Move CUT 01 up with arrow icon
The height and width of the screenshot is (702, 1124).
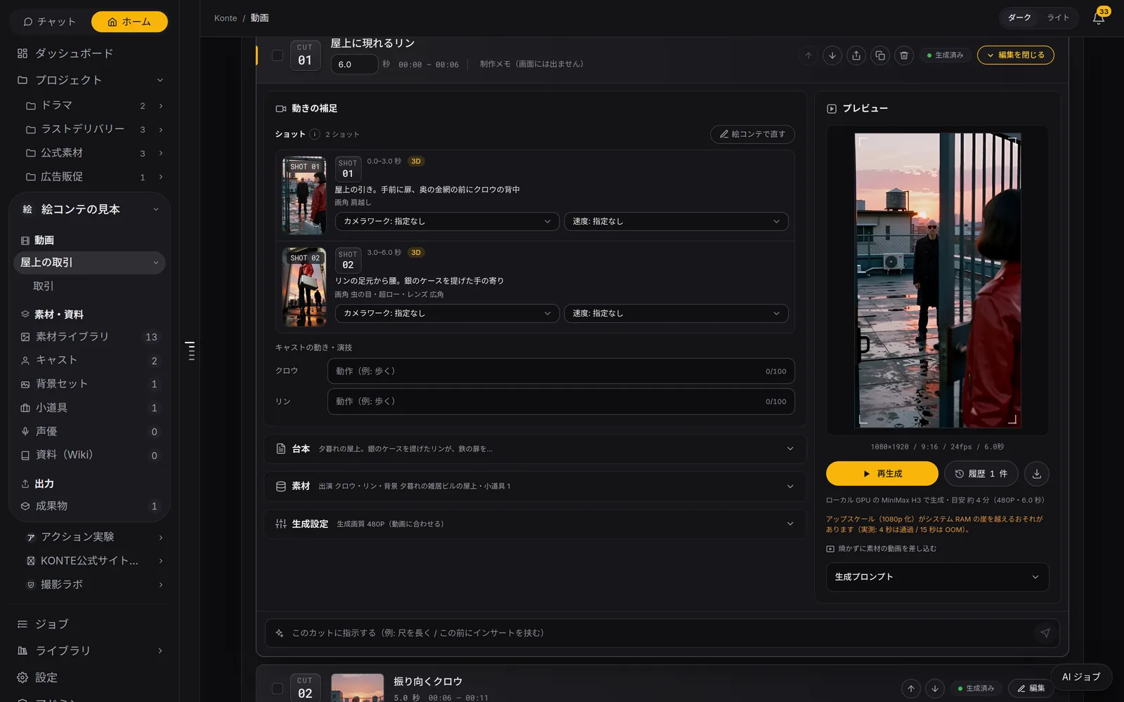click(809, 55)
